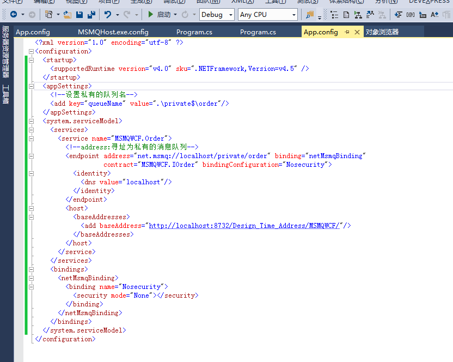
Task: Click the New Project toolbar icon
Action: click(49, 14)
